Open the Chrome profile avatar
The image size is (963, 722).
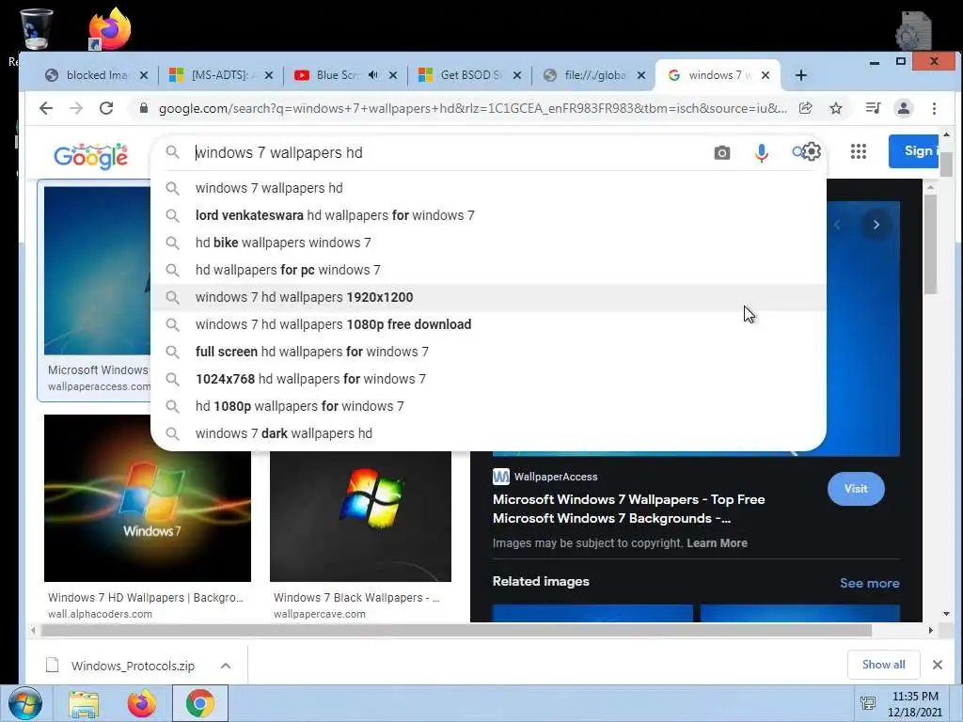(x=904, y=109)
